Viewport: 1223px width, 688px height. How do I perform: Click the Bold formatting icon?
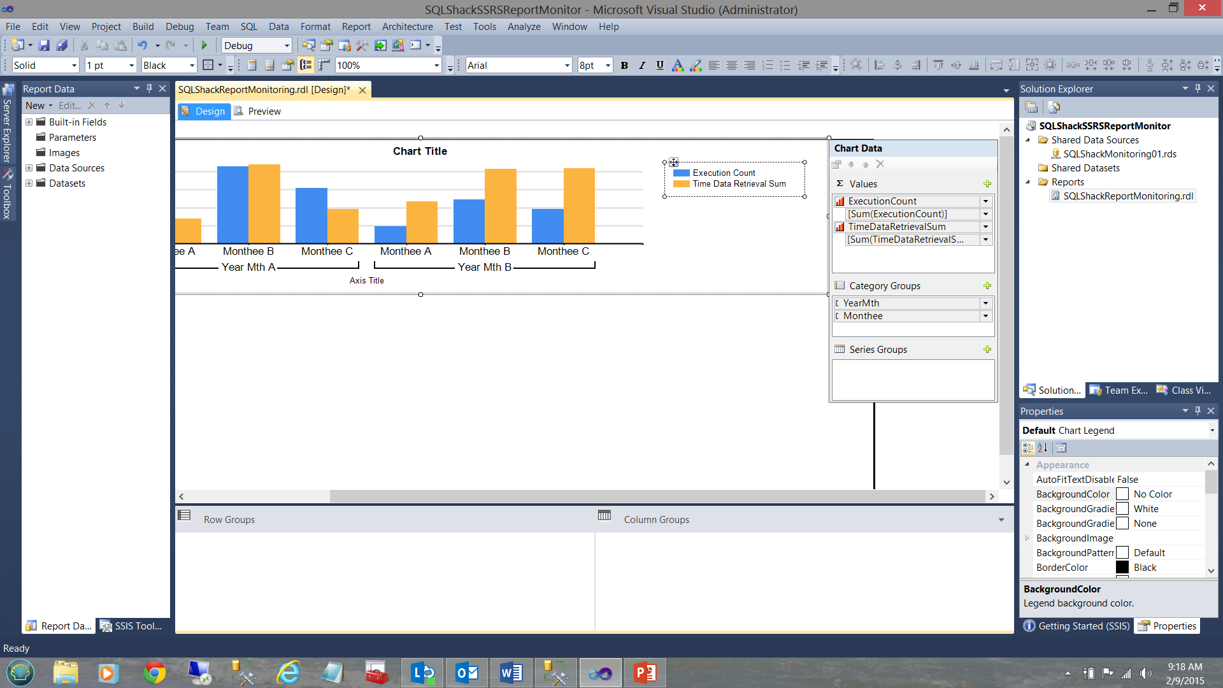tap(624, 65)
